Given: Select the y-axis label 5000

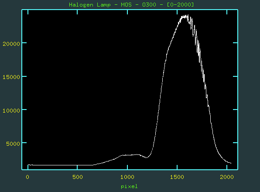Looking at the screenshot, I should [x=13, y=144].
